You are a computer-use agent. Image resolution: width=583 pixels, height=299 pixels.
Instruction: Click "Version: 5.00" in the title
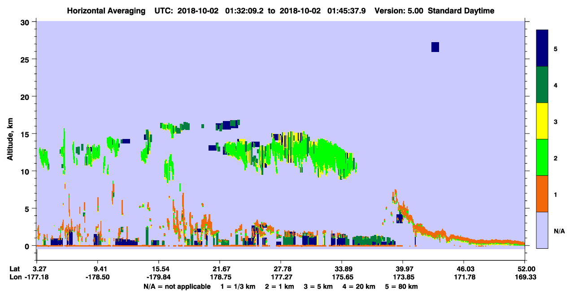400,11
